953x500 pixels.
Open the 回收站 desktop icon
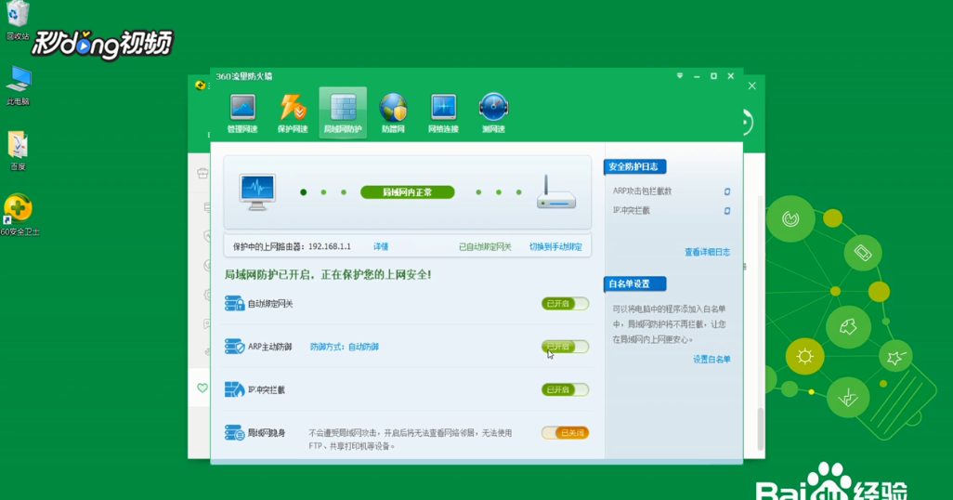(x=18, y=20)
